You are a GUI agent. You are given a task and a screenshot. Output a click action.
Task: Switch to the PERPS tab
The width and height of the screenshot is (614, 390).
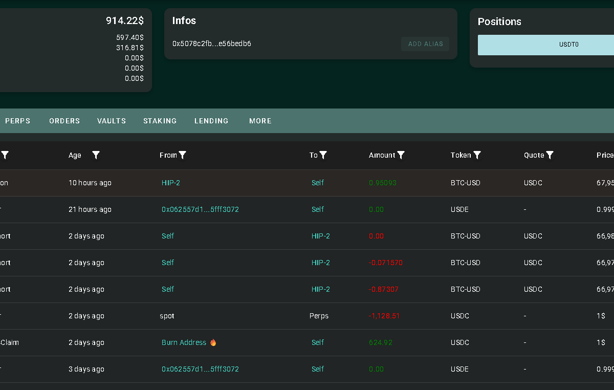pos(18,121)
